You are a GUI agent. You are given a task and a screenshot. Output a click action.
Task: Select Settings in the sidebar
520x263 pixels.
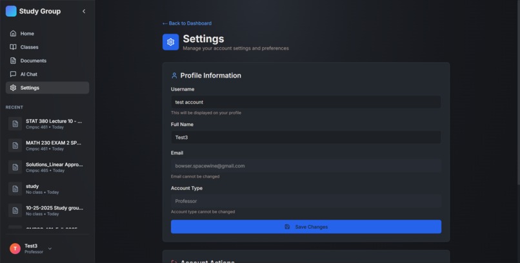[48, 88]
